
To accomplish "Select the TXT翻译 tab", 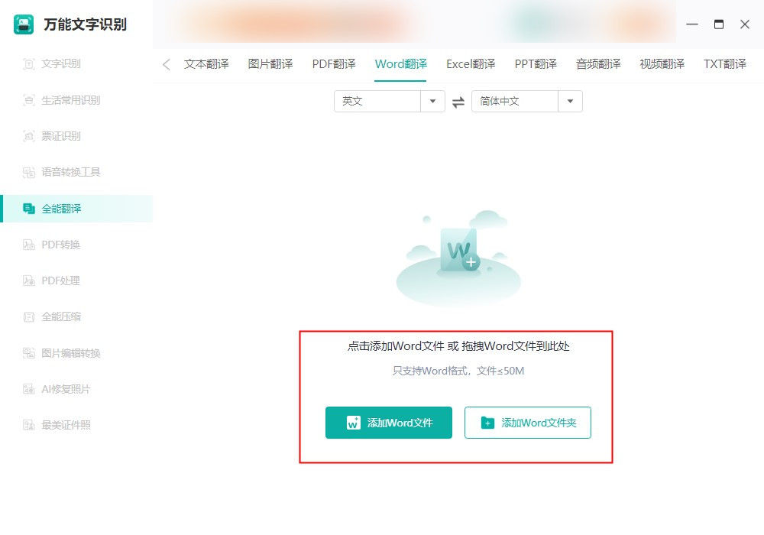I will coord(725,64).
